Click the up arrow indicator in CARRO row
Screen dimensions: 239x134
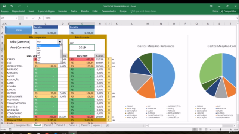click(x=109, y=60)
